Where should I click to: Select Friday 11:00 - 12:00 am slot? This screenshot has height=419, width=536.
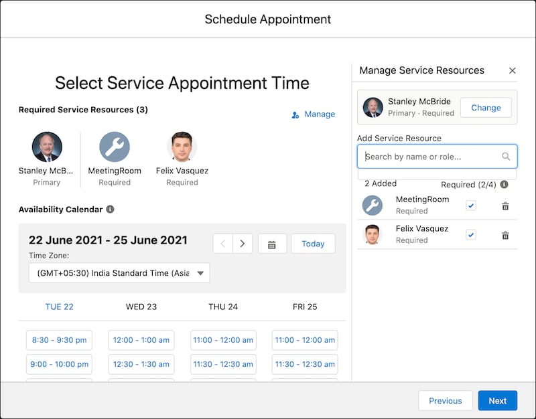point(305,340)
